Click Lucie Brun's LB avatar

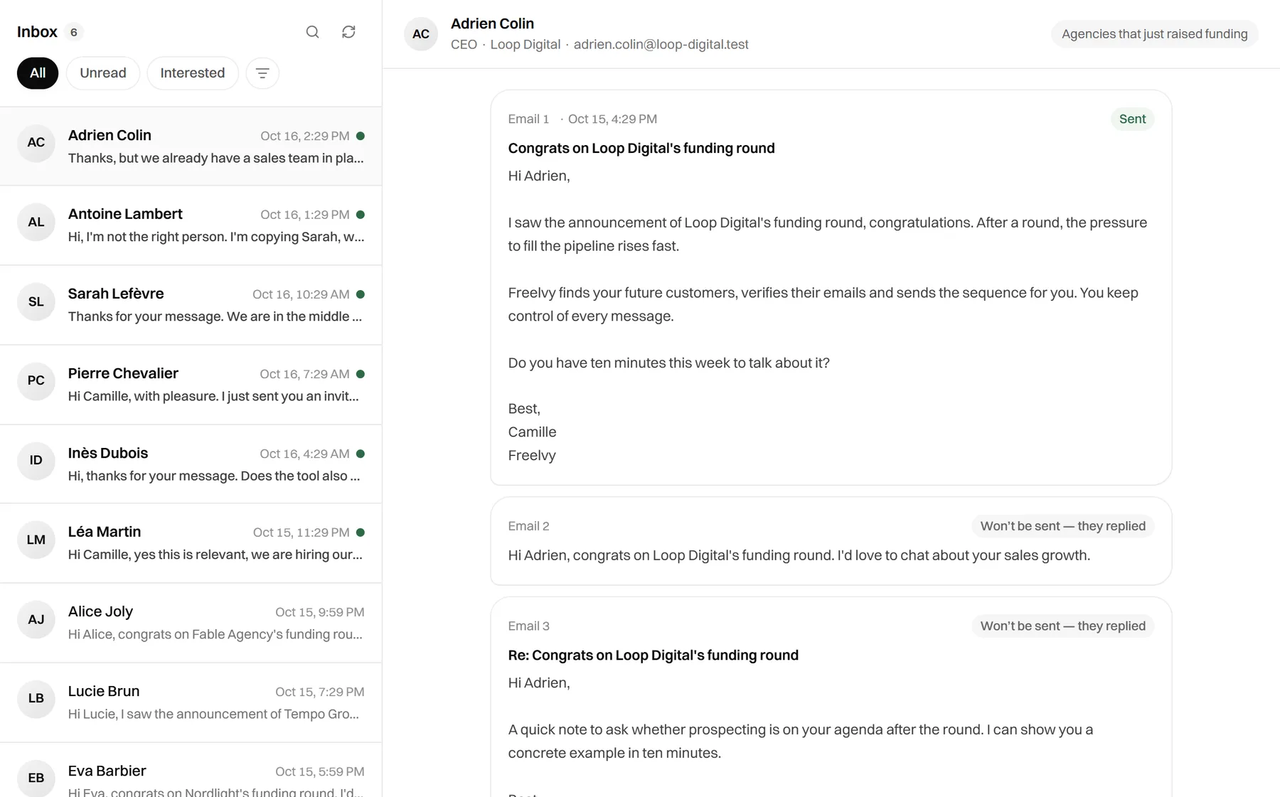click(x=36, y=699)
